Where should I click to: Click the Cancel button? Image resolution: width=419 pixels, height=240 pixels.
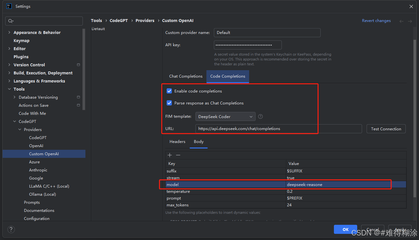pyautogui.click(x=373, y=229)
